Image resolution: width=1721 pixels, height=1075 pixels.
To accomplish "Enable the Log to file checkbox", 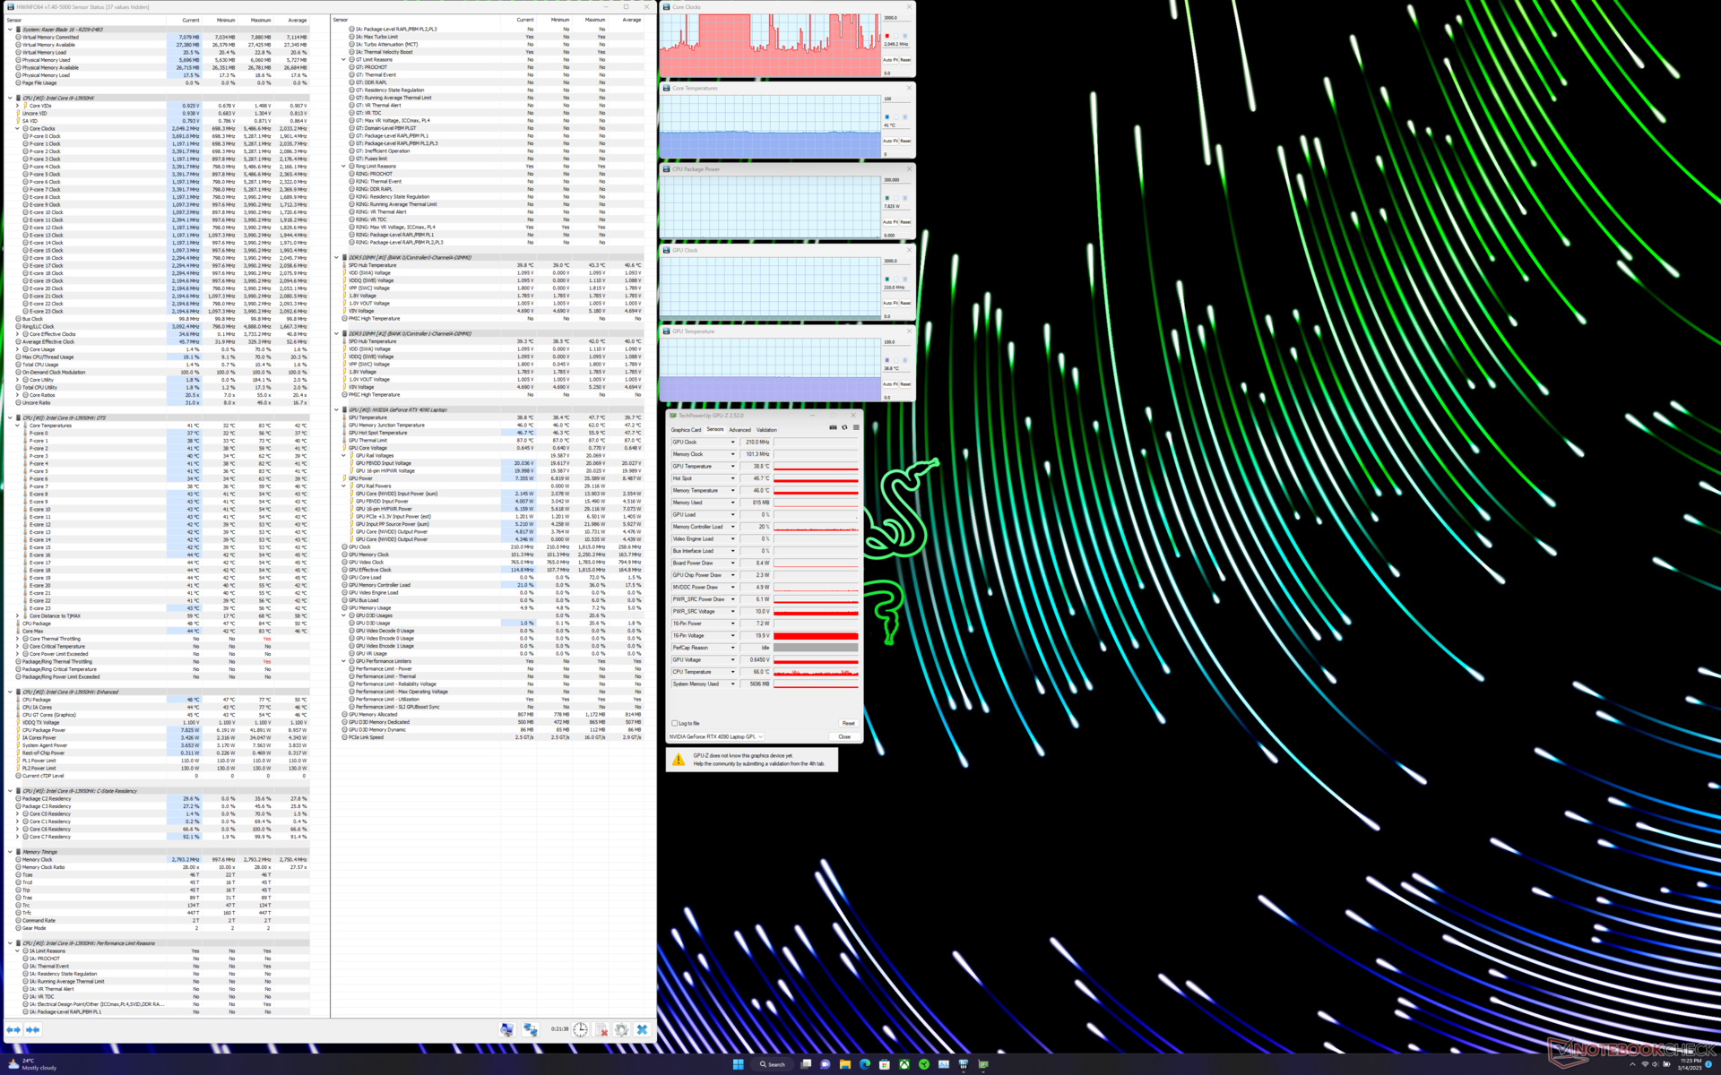I will click(x=675, y=723).
